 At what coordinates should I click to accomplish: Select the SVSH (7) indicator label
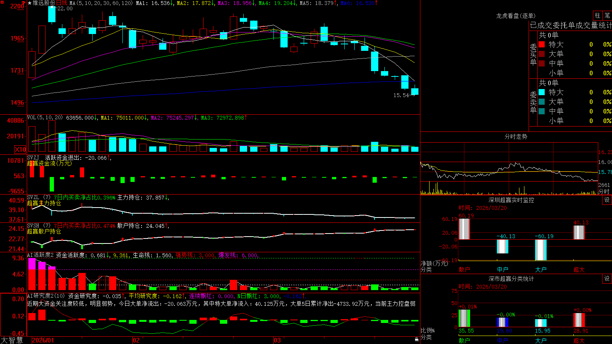[39, 226]
